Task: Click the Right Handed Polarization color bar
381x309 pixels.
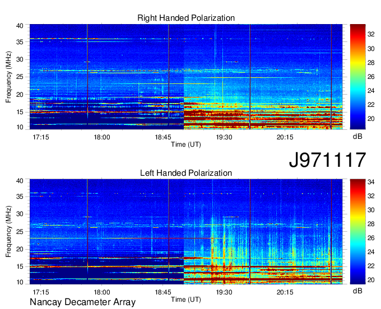Action: click(x=357, y=77)
